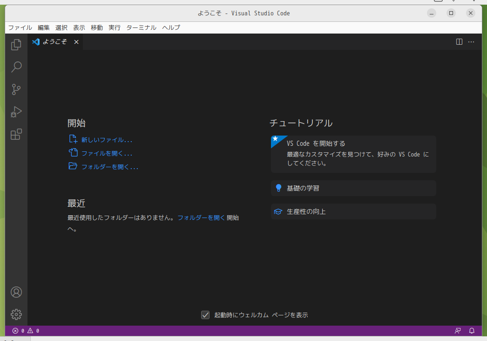This screenshot has width=487, height=341.
Task: Close the ようこそ tab
Action: 76,42
